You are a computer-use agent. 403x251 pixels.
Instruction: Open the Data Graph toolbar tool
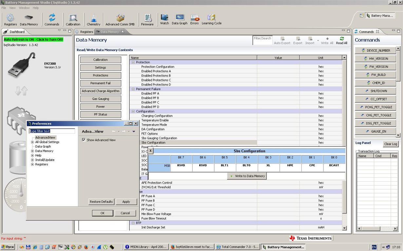(180, 19)
